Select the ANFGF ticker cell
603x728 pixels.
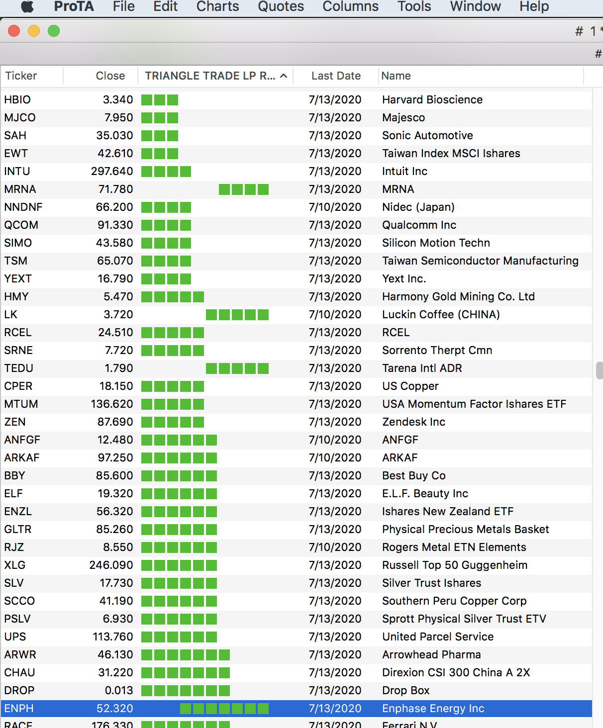pyautogui.click(x=22, y=440)
